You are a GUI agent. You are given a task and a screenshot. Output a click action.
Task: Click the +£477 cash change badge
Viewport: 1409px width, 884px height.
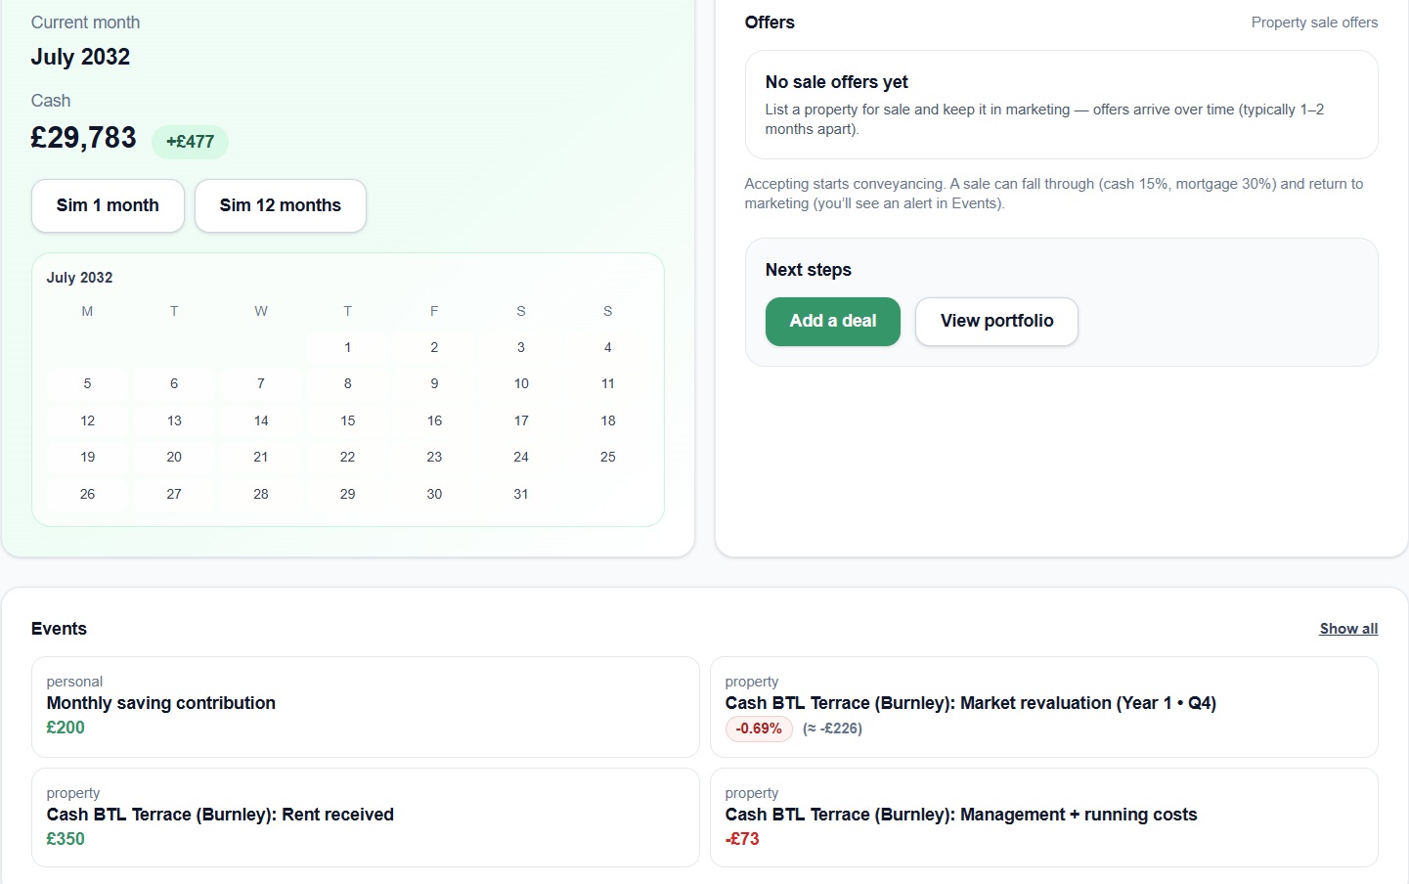[191, 142]
